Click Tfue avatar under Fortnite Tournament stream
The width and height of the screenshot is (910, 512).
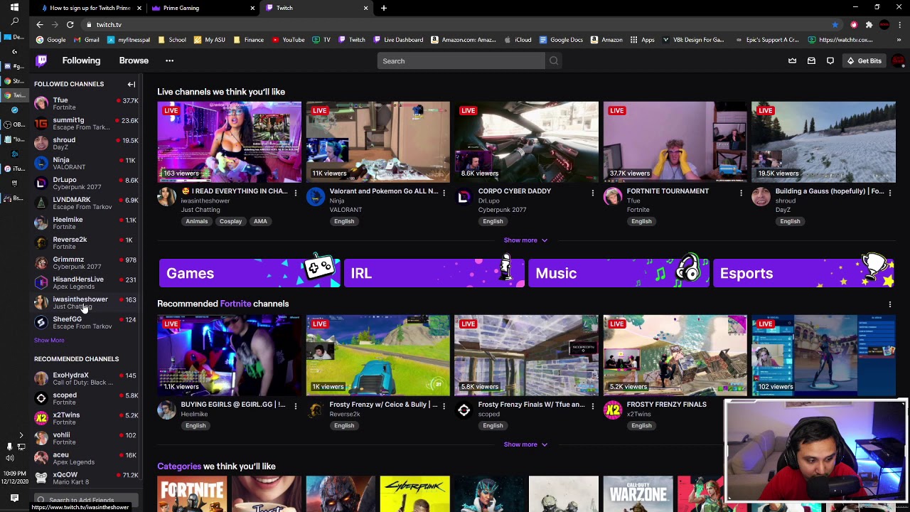pos(612,197)
